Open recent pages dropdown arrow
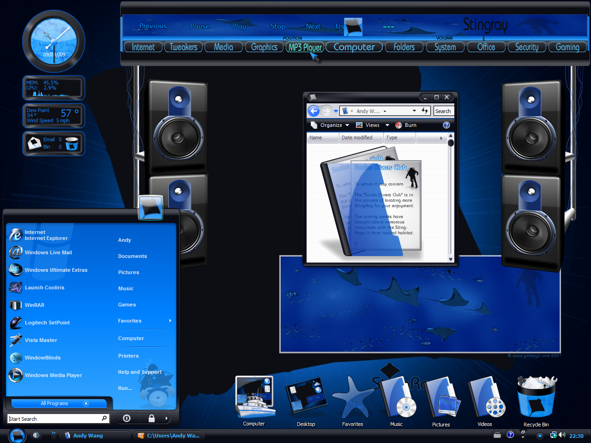This screenshot has width=591, height=443. pos(336,111)
